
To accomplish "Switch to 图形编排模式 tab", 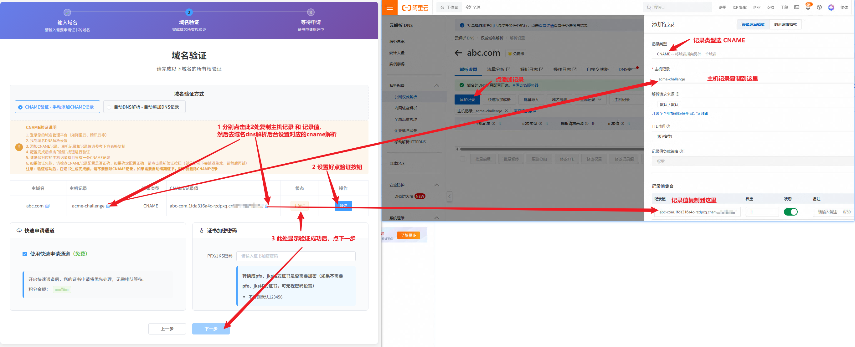I will point(785,24).
